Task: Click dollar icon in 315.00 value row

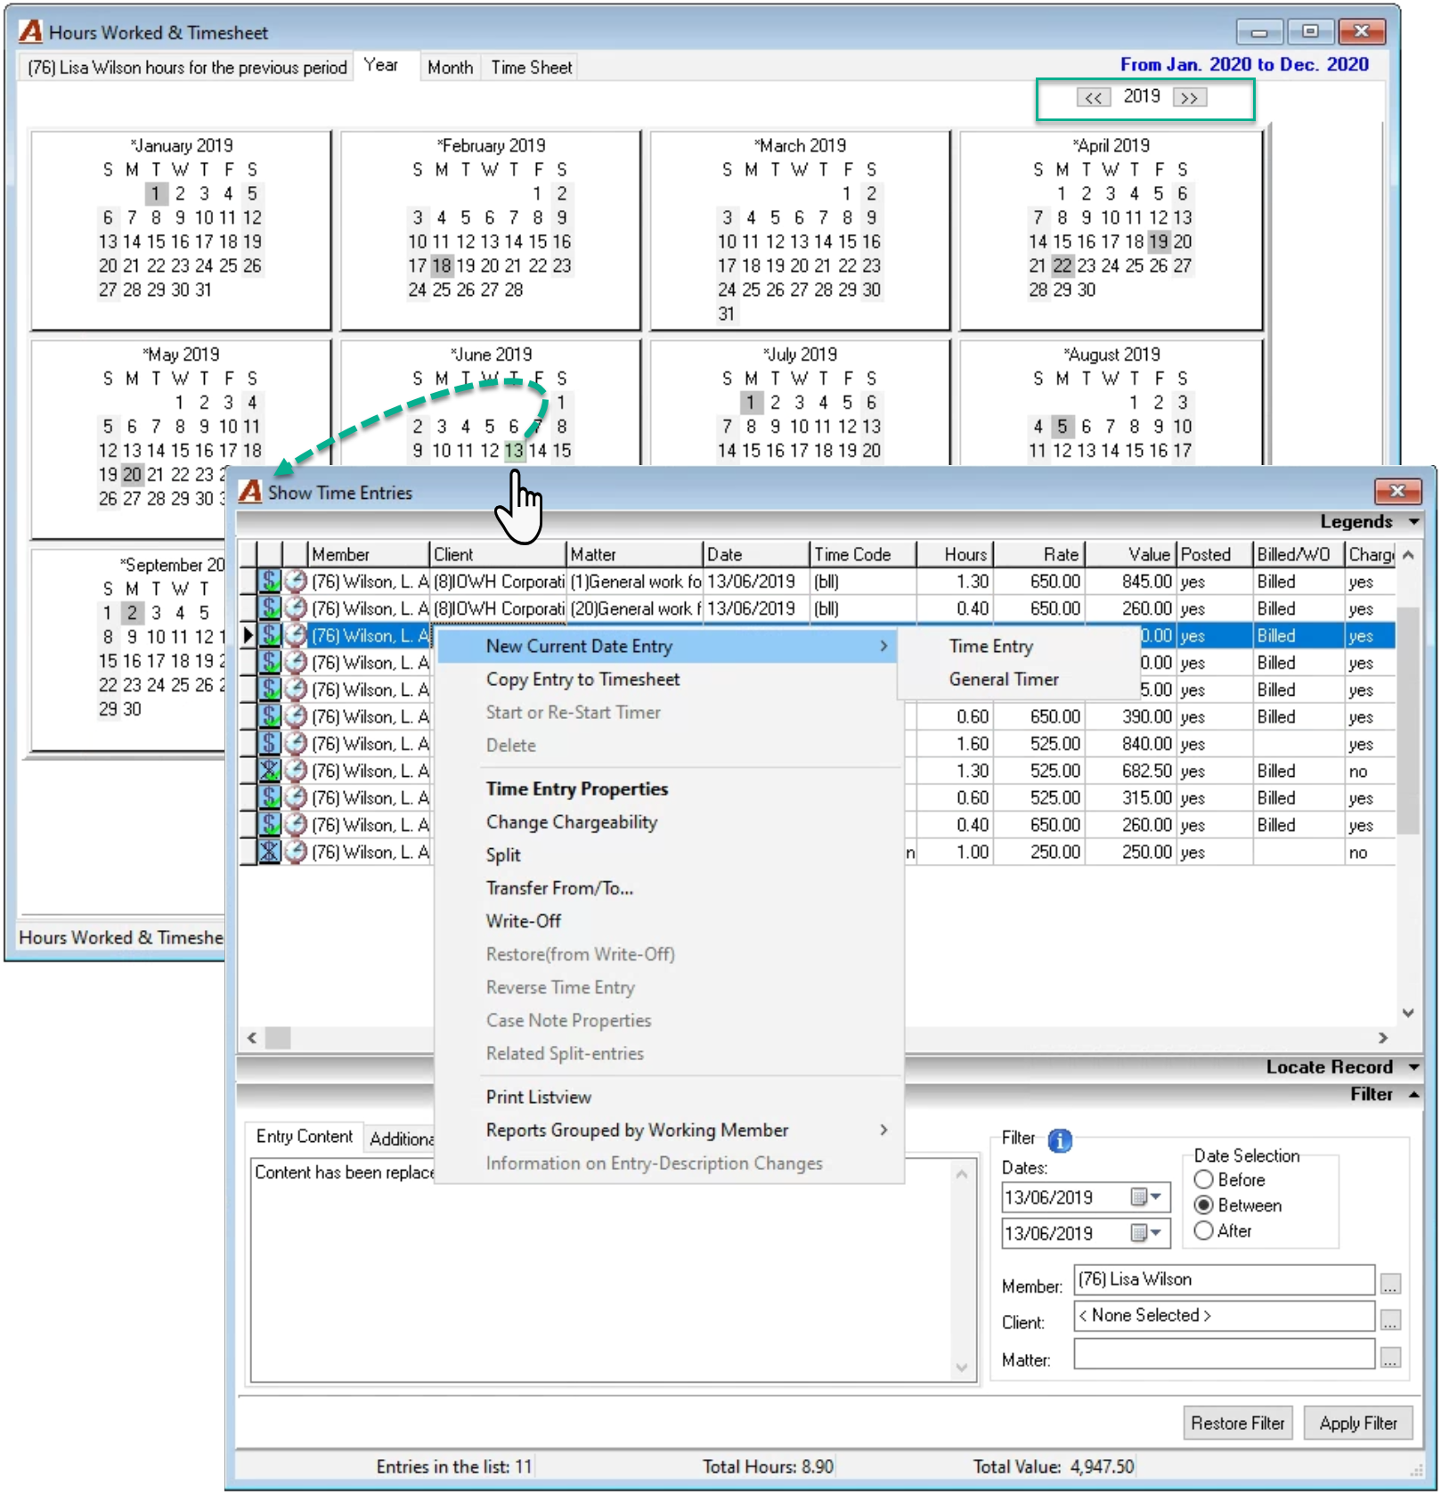Action: tap(270, 797)
